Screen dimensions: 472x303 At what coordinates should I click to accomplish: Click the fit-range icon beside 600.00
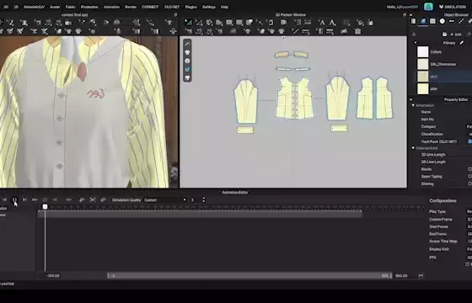[421, 276]
